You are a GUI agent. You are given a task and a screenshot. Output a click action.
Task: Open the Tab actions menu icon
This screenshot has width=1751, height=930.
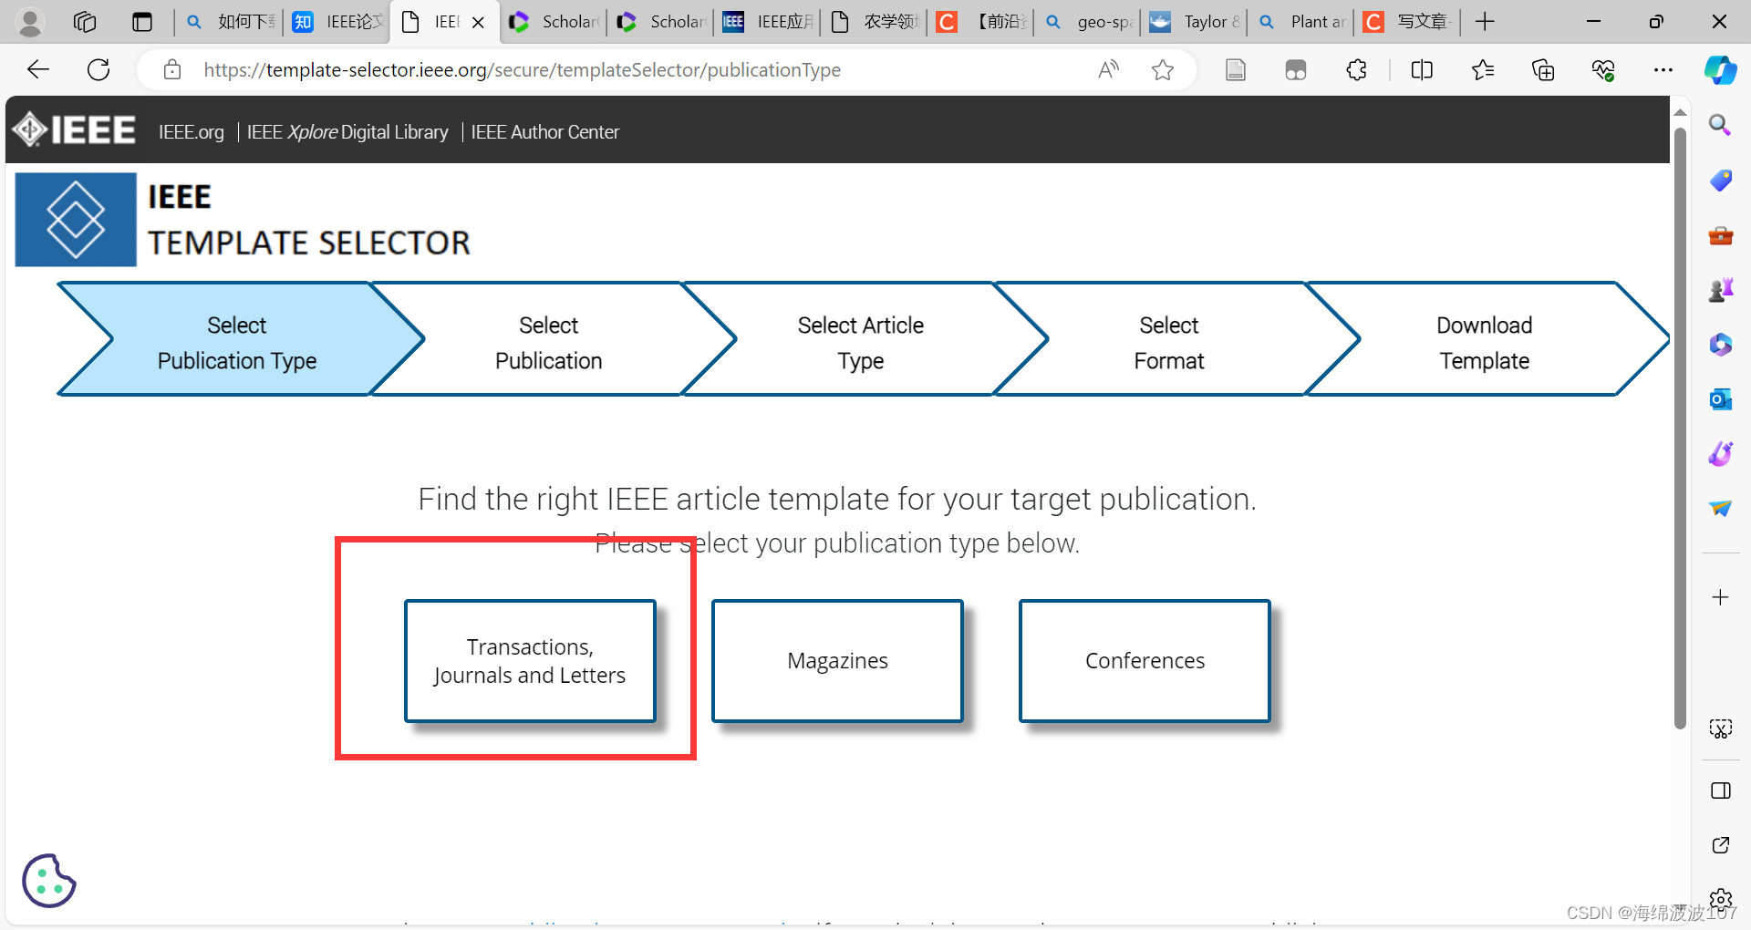pos(142,22)
